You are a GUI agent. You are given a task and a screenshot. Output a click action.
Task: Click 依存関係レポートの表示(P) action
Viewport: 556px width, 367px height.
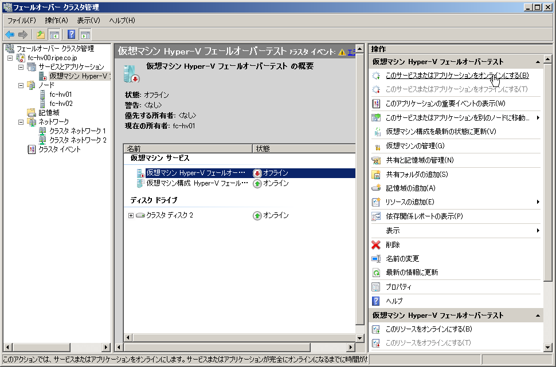click(424, 216)
